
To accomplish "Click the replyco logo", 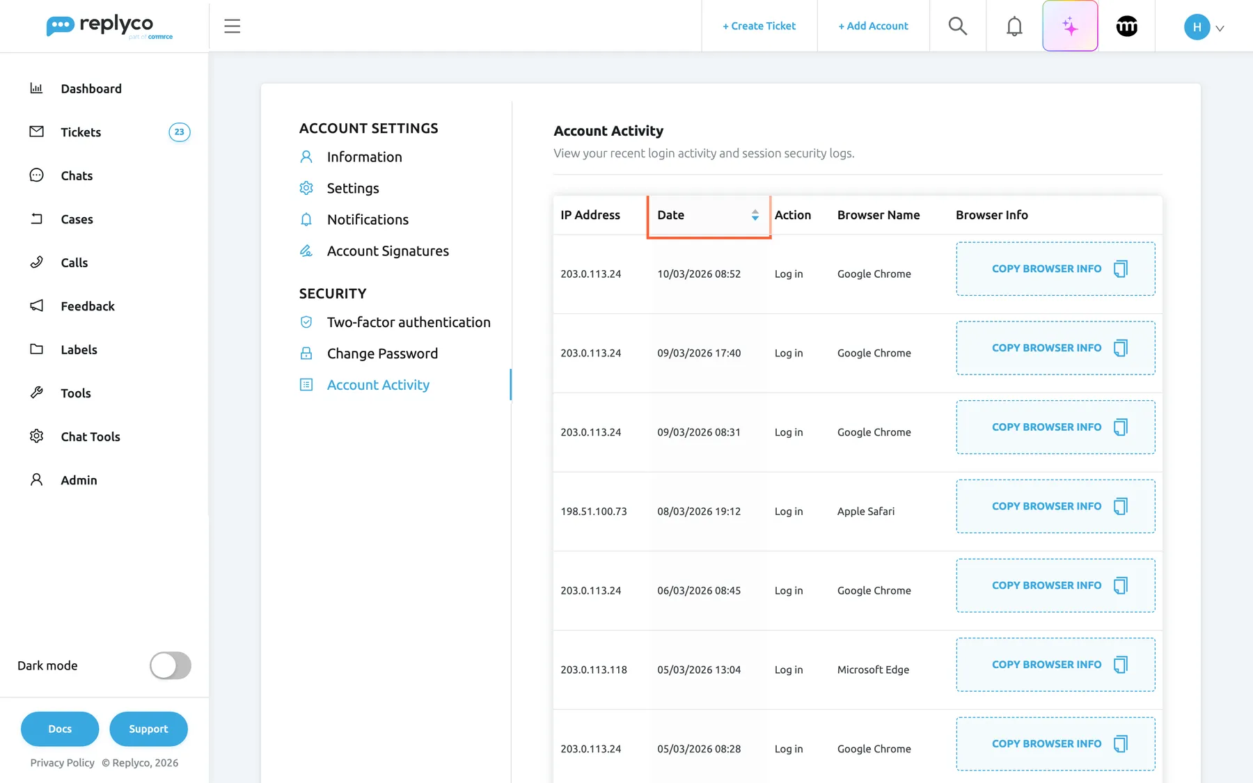I will 109,26.
